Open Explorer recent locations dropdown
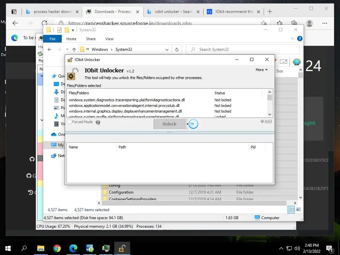This screenshot has width=340, height=255. point(67,49)
